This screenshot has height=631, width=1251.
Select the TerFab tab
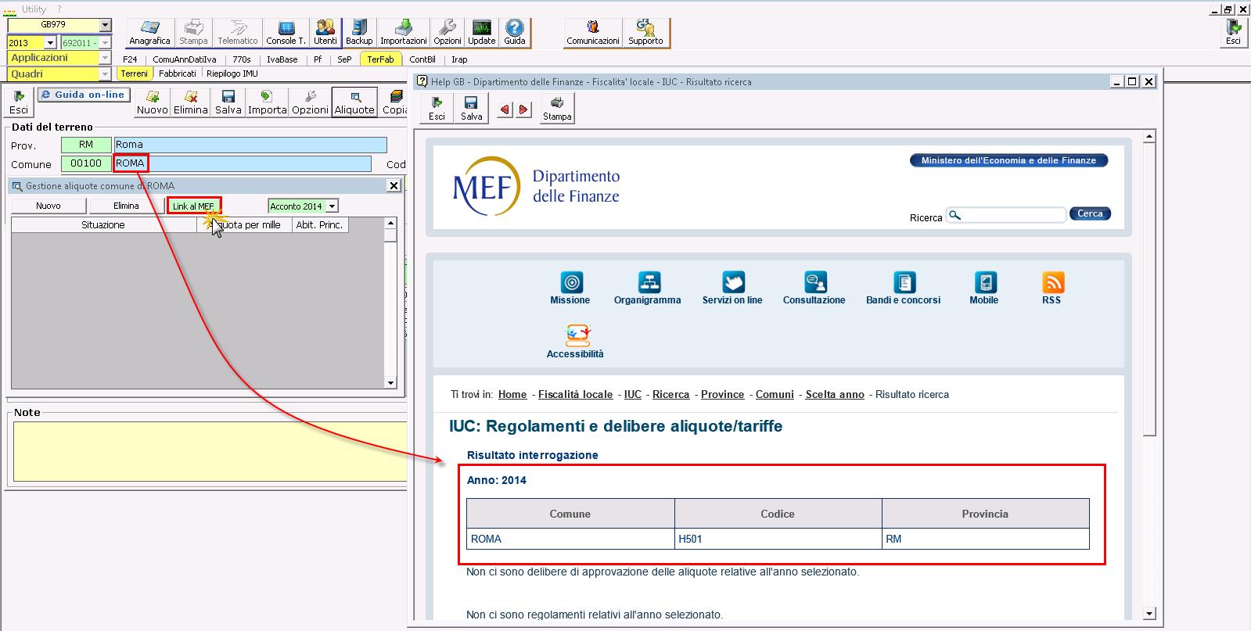pos(381,59)
